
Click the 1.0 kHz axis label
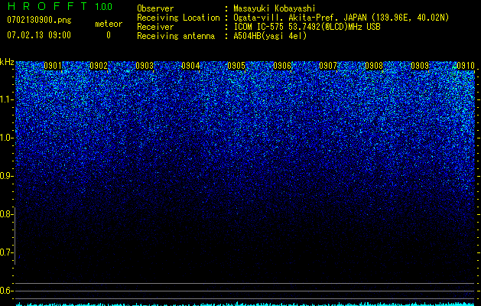(x=6, y=138)
